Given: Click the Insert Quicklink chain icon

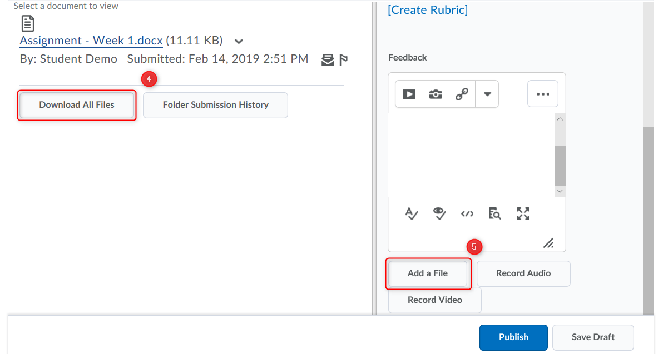Looking at the screenshot, I should [462, 94].
